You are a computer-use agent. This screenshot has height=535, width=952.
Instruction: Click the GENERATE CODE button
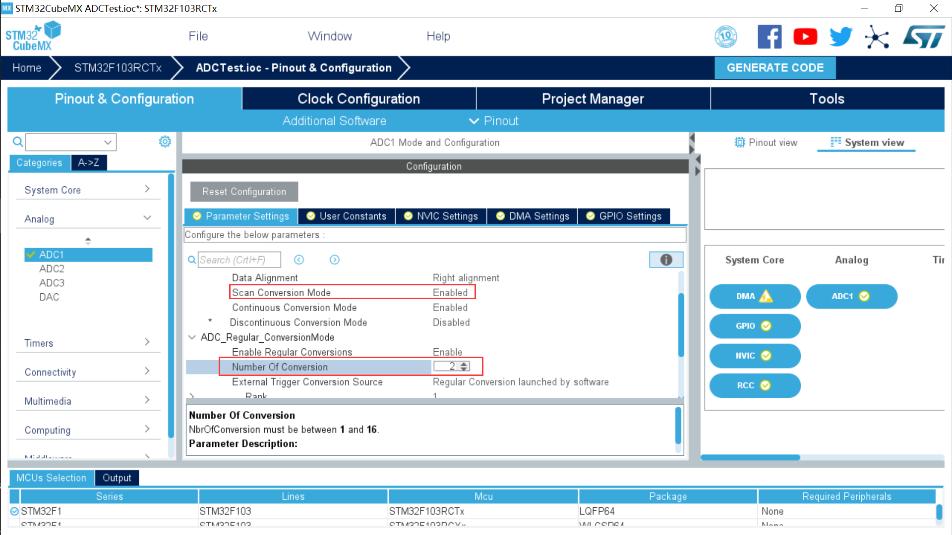pyautogui.click(x=774, y=68)
